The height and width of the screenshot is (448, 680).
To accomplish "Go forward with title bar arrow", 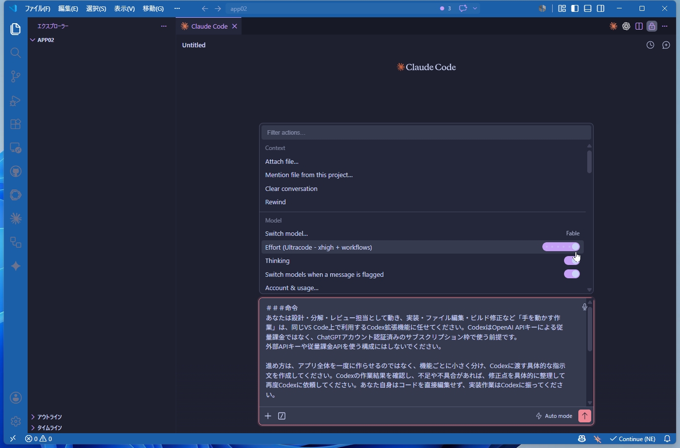I will [x=218, y=8].
